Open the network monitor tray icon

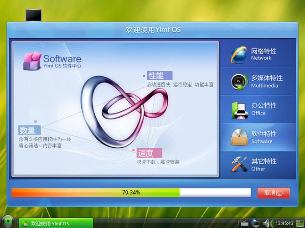(x=255, y=223)
